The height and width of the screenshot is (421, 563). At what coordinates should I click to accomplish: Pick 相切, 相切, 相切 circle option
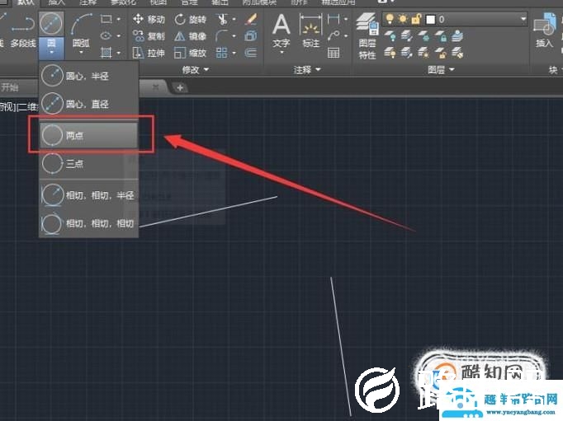tap(88, 222)
